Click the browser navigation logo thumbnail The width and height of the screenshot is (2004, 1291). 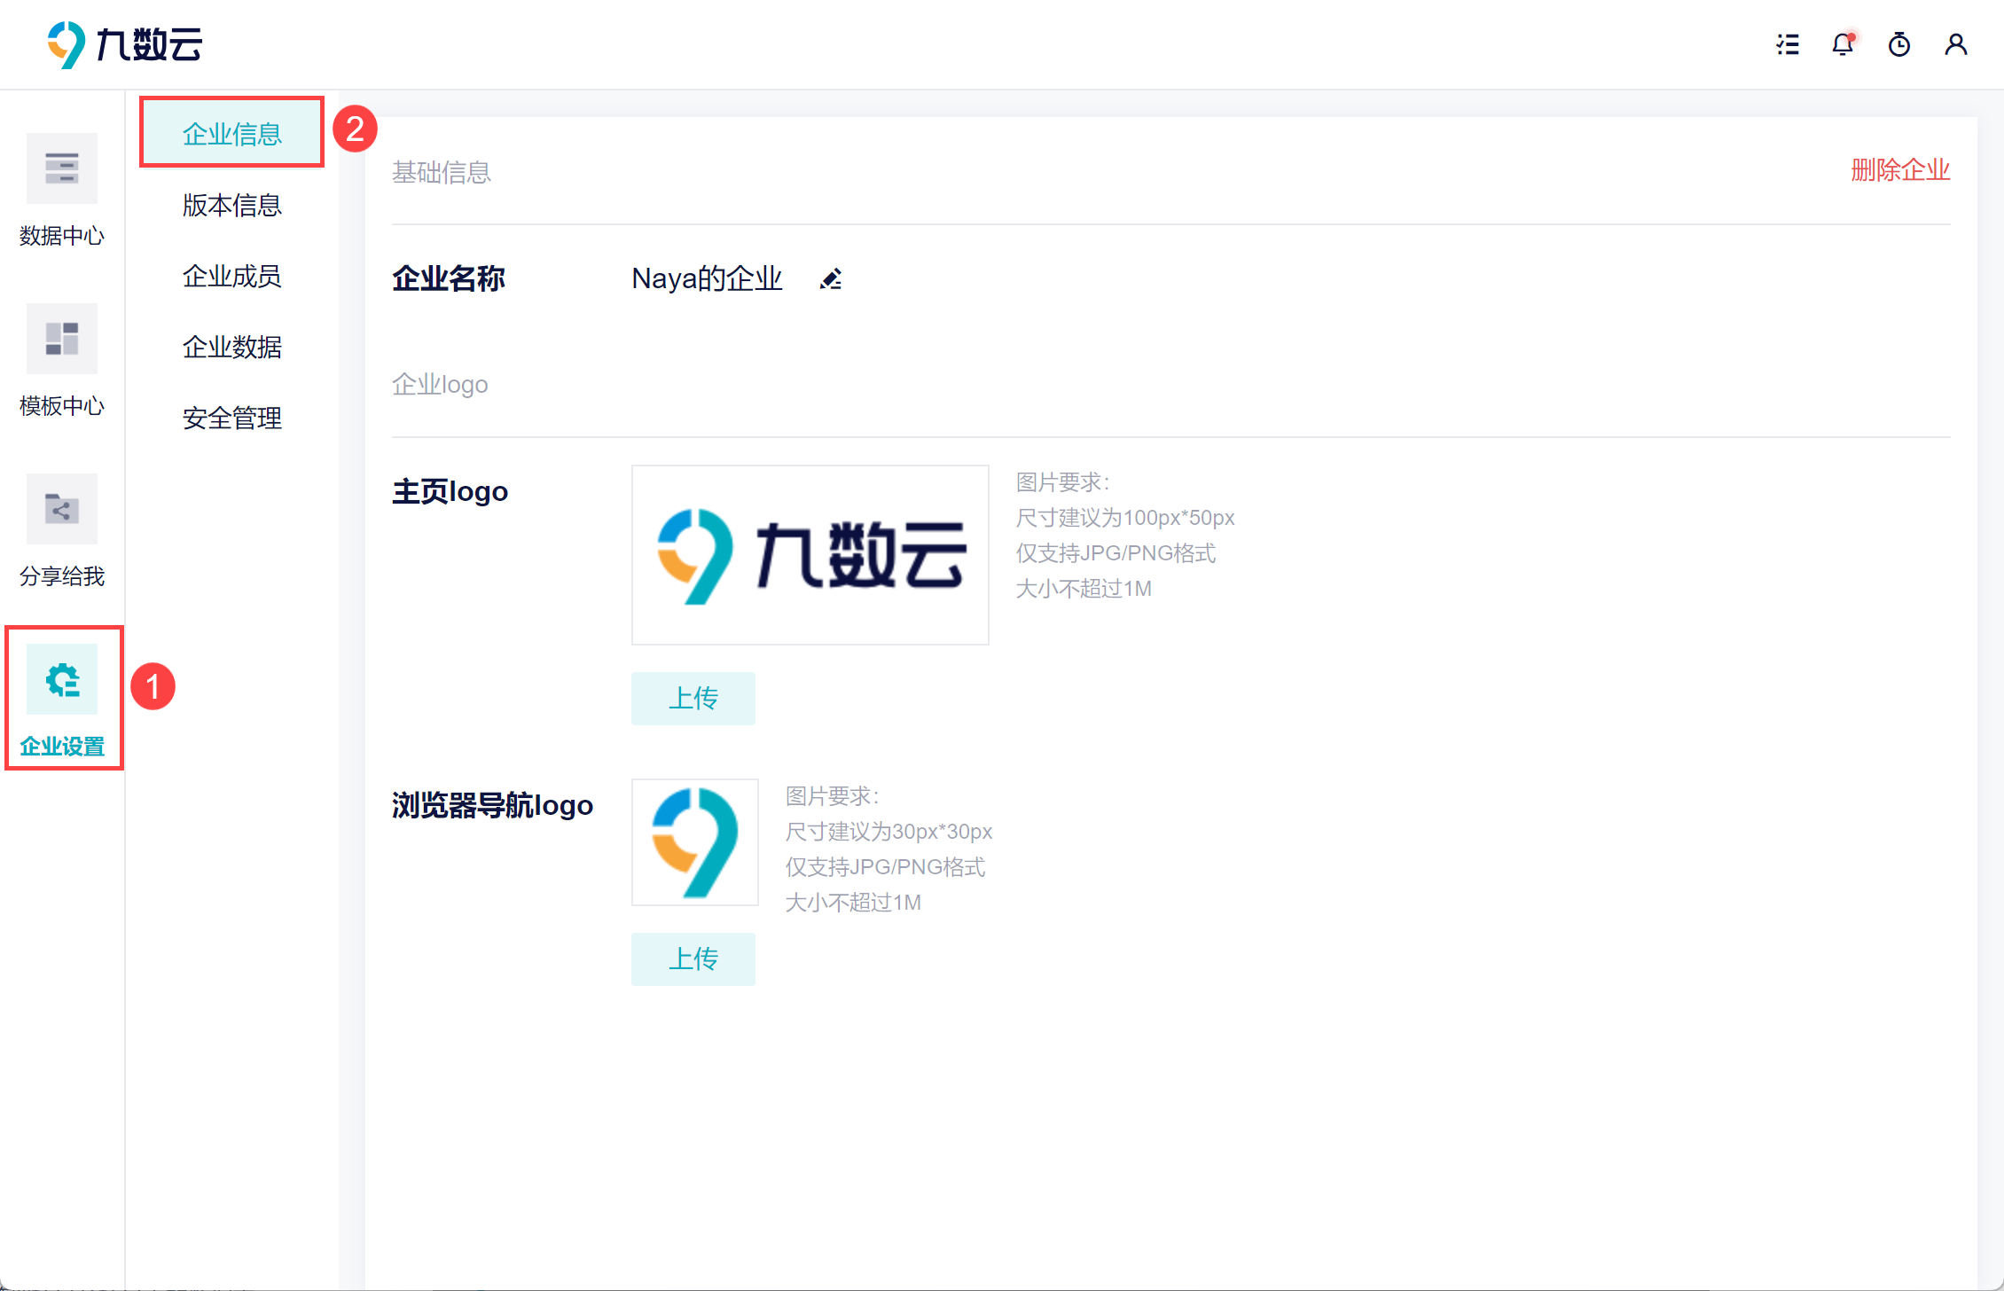(x=694, y=842)
